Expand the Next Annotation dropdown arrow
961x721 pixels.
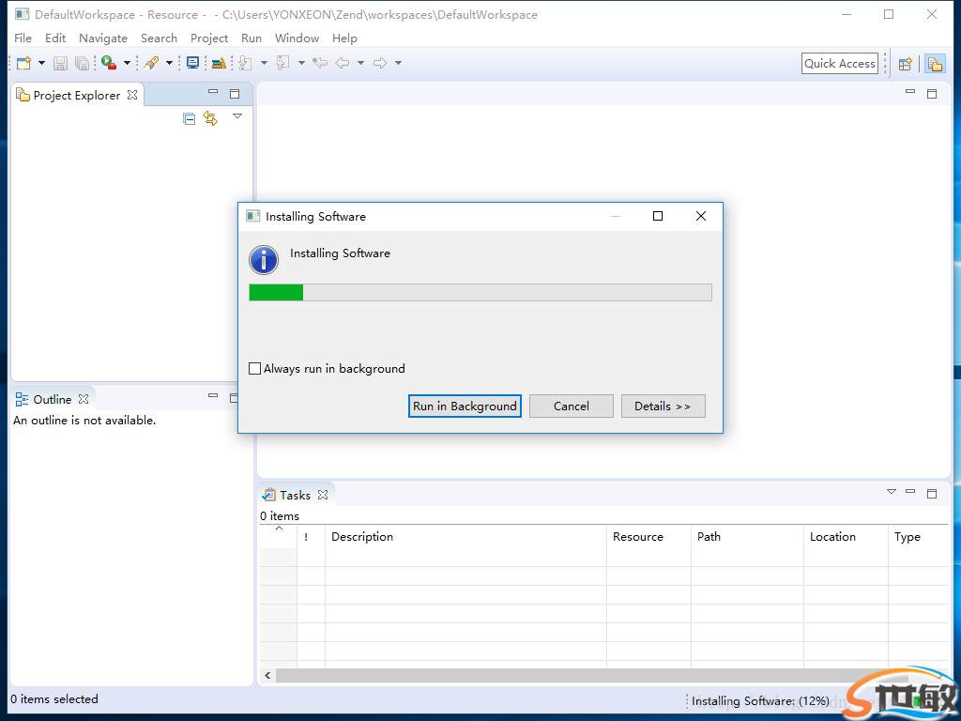[x=264, y=63]
